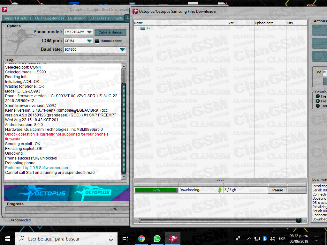The height and width of the screenshot is (245, 327).
Task: Click the 'Performed by 2.9.5 Software version.' log line
Action: pos(37,168)
